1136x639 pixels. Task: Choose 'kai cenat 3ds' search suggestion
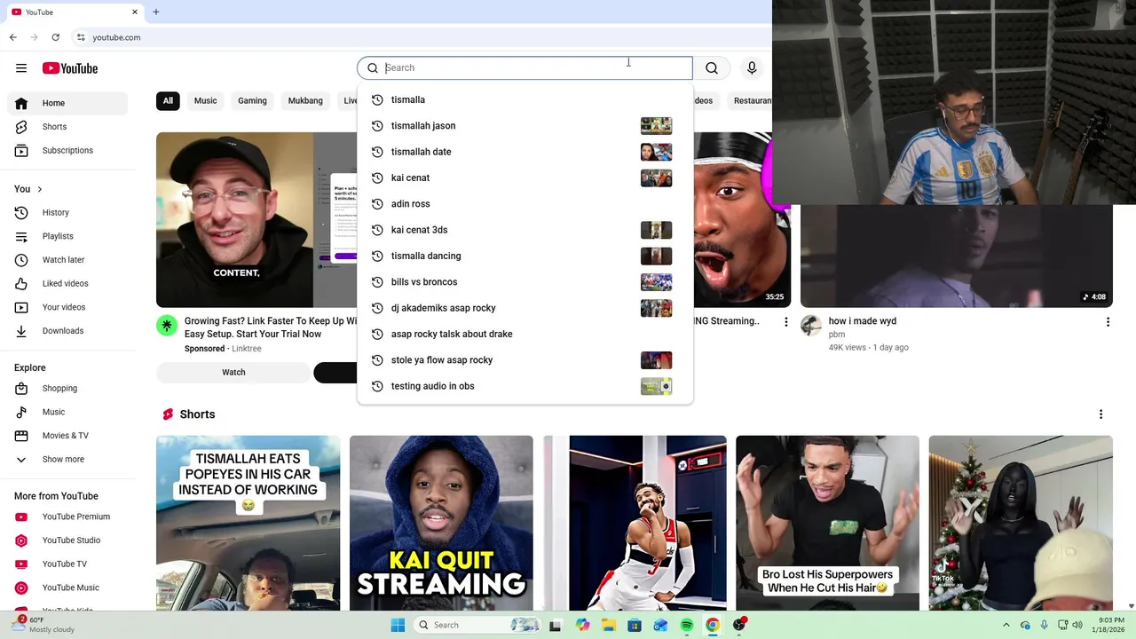coord(525,230)
